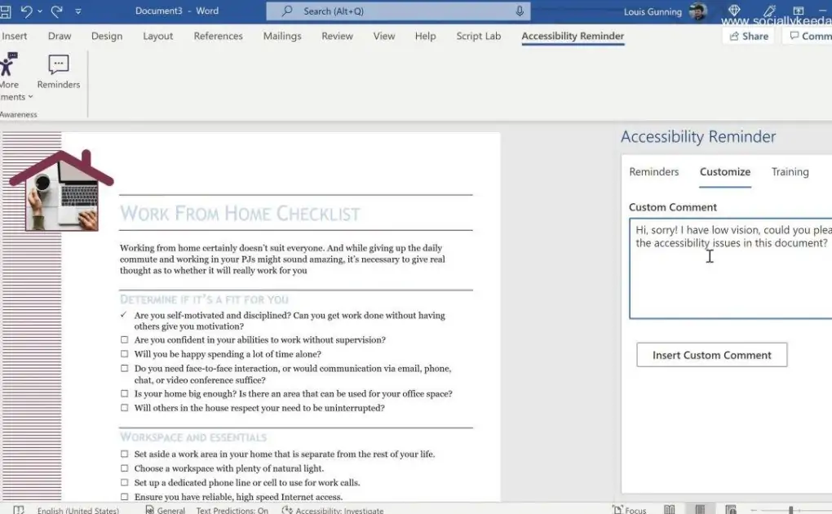Screen dimensions: 832x514
Task: Open the Help tab
Action: (426, 36)
